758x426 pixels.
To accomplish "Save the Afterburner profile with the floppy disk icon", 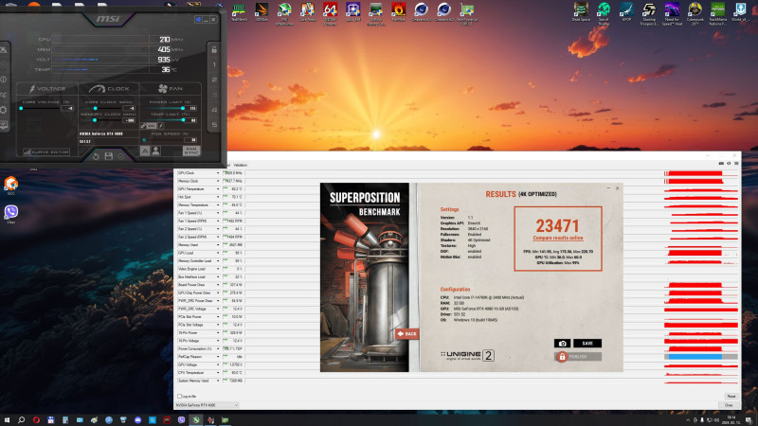I will pos(109,156).
